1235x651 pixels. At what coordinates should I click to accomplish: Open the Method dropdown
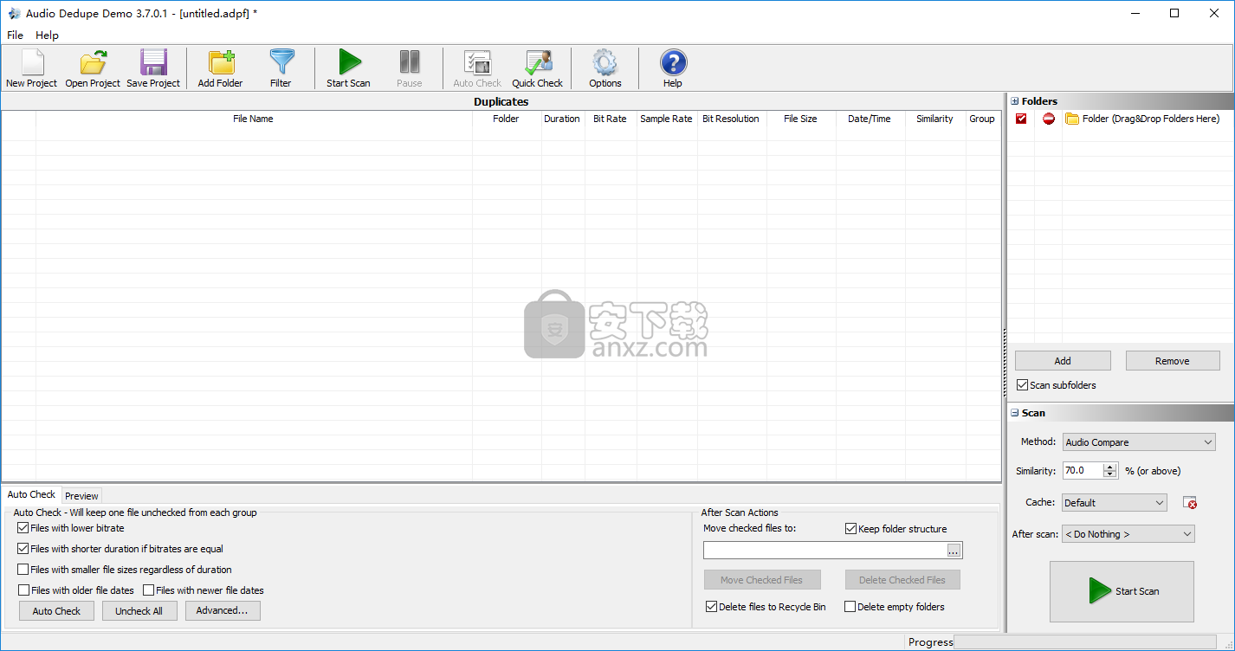coord(1139,442)
